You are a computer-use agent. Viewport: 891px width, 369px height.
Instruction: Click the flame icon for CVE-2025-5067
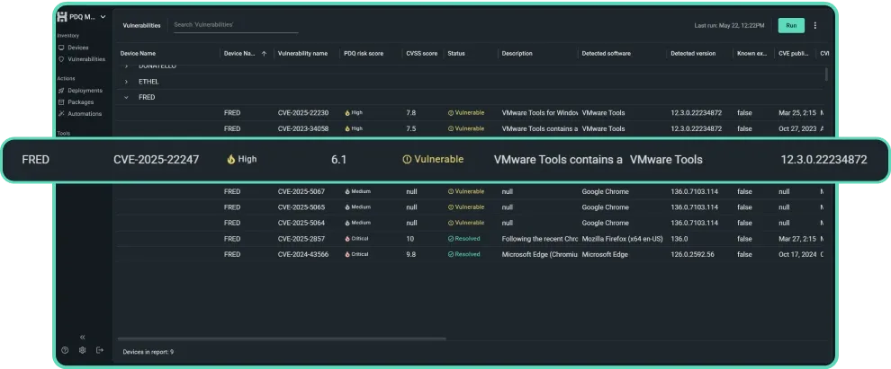coord(347,191)
